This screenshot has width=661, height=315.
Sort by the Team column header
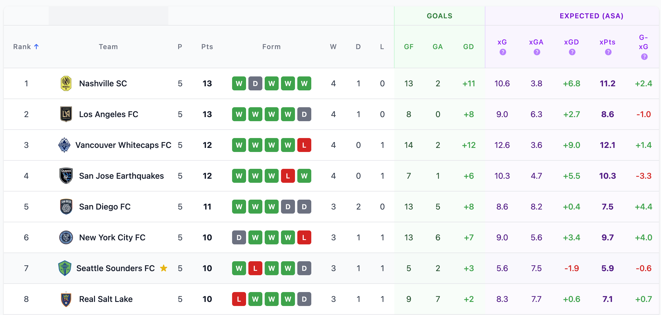coord(108,47)
